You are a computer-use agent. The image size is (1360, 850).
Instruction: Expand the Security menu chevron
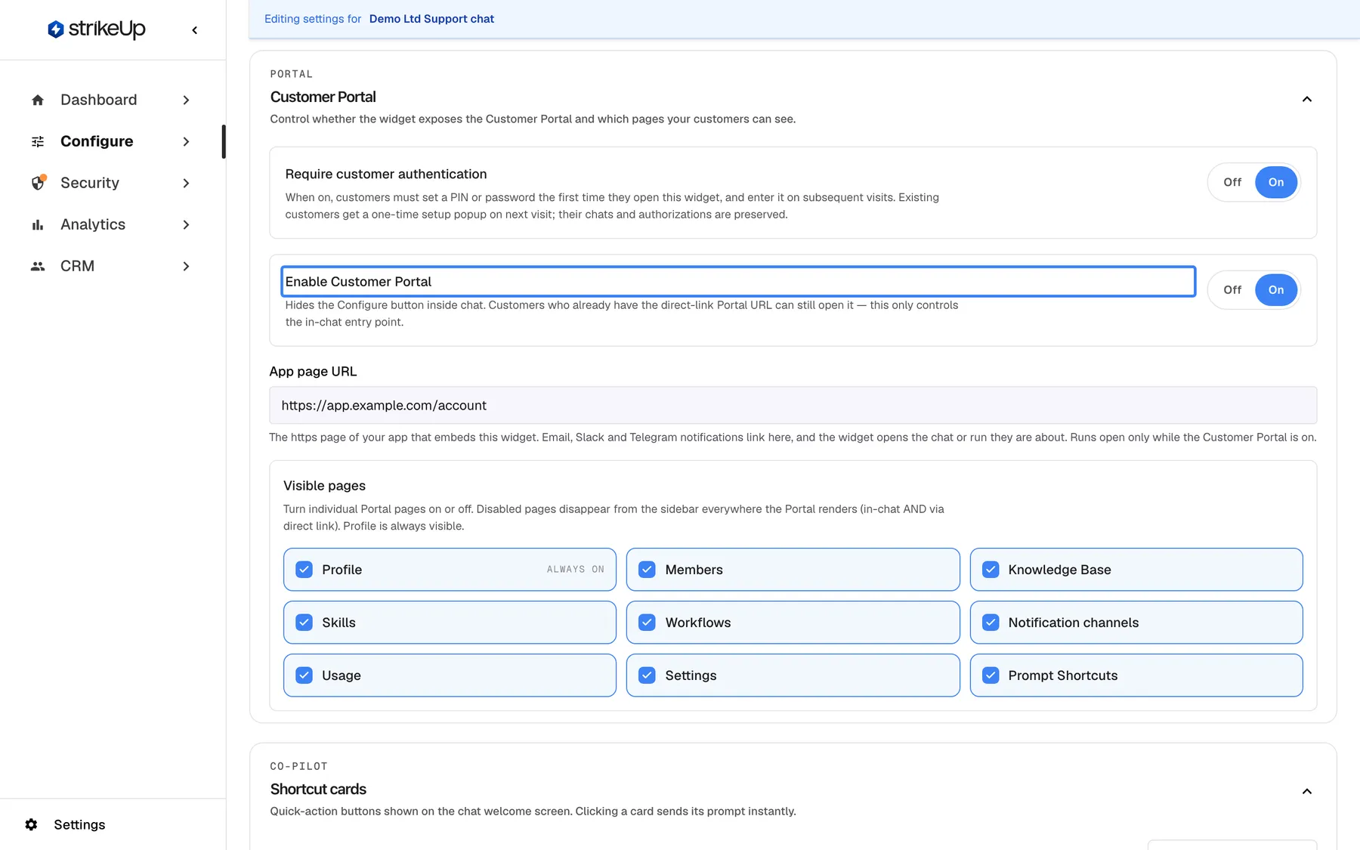pyautogui.click(x=186, y=183)
